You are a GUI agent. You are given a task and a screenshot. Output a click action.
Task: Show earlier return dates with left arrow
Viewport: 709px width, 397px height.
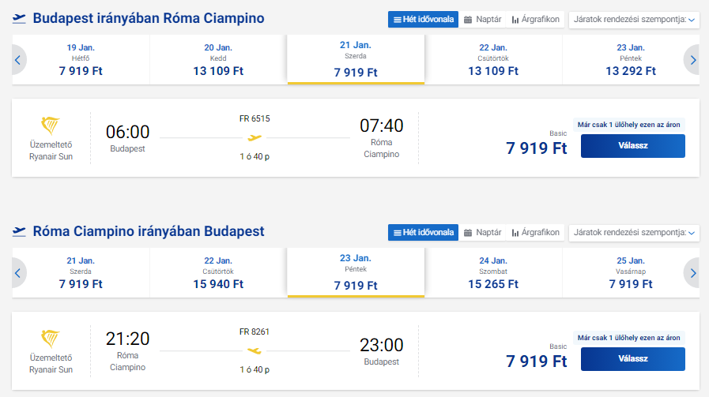pos(19,272)
